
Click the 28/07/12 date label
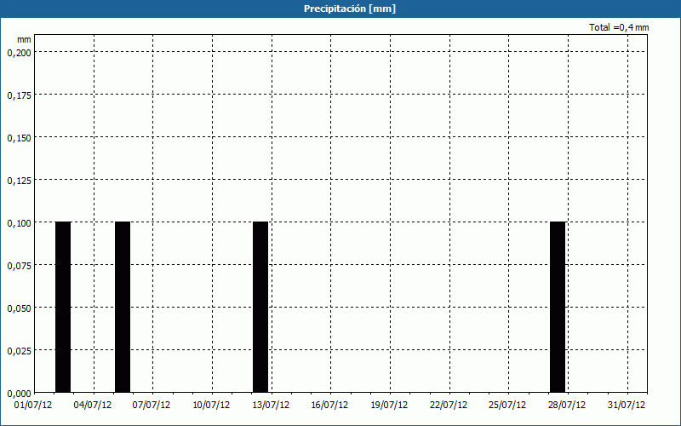[567, 406]
